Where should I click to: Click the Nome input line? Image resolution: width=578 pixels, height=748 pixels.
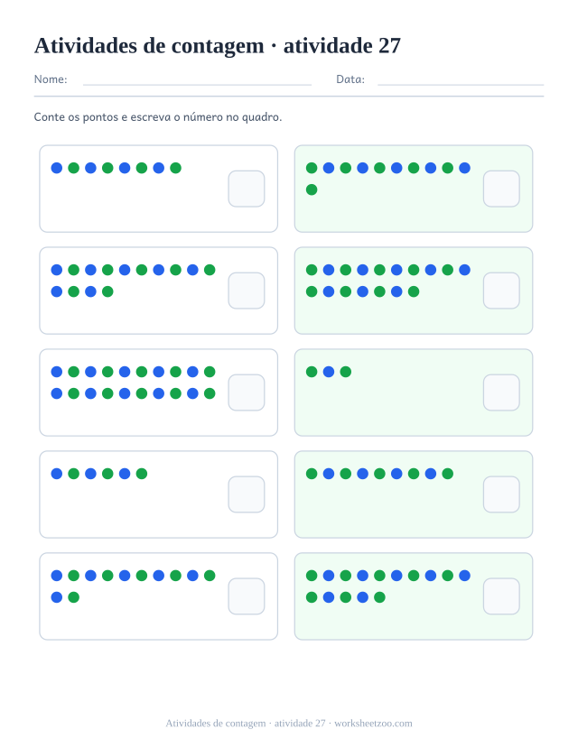tap(197, 85)
